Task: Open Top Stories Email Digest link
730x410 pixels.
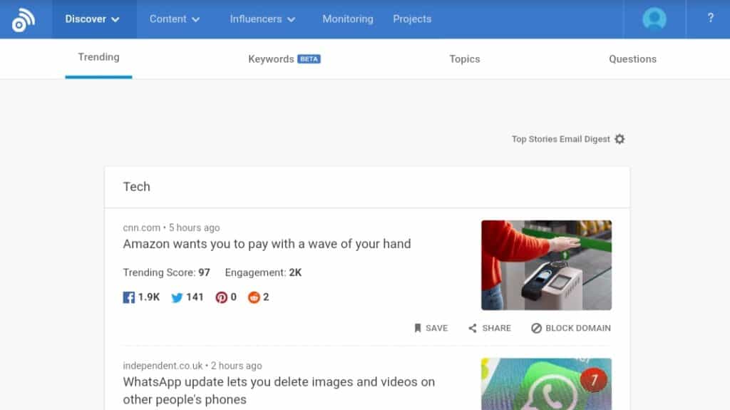Action: (560, 139)
